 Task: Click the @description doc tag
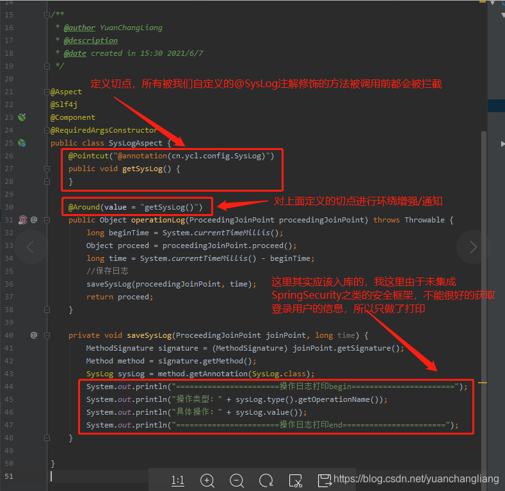point(91,40)
